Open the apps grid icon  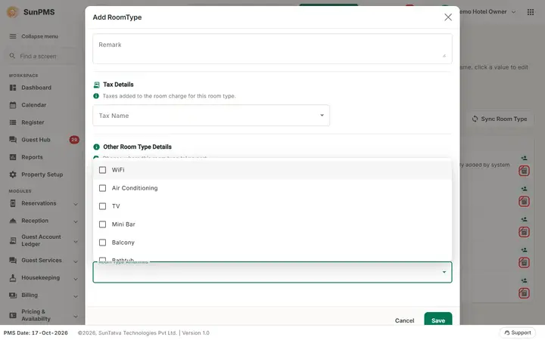click(531, 12)
